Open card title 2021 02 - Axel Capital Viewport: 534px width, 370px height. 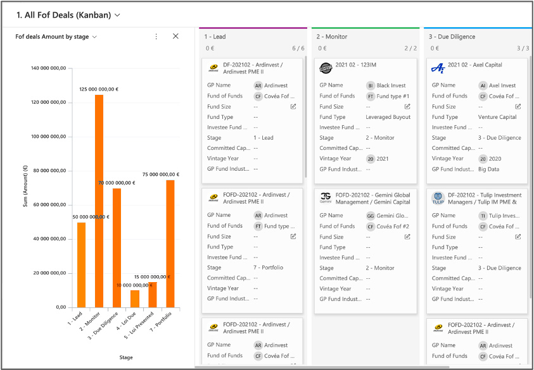[474, 65]
